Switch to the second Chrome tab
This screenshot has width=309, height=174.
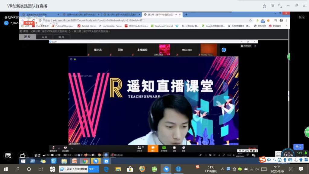tap(81, 14)
